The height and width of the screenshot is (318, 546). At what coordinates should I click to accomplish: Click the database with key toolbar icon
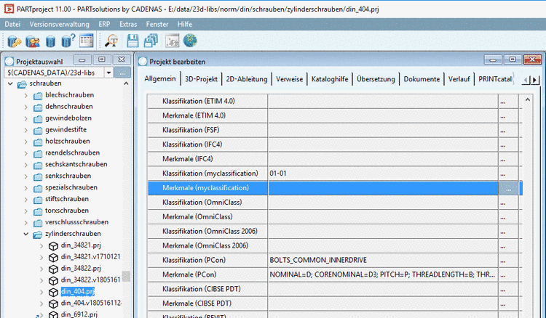pos(14,41)
